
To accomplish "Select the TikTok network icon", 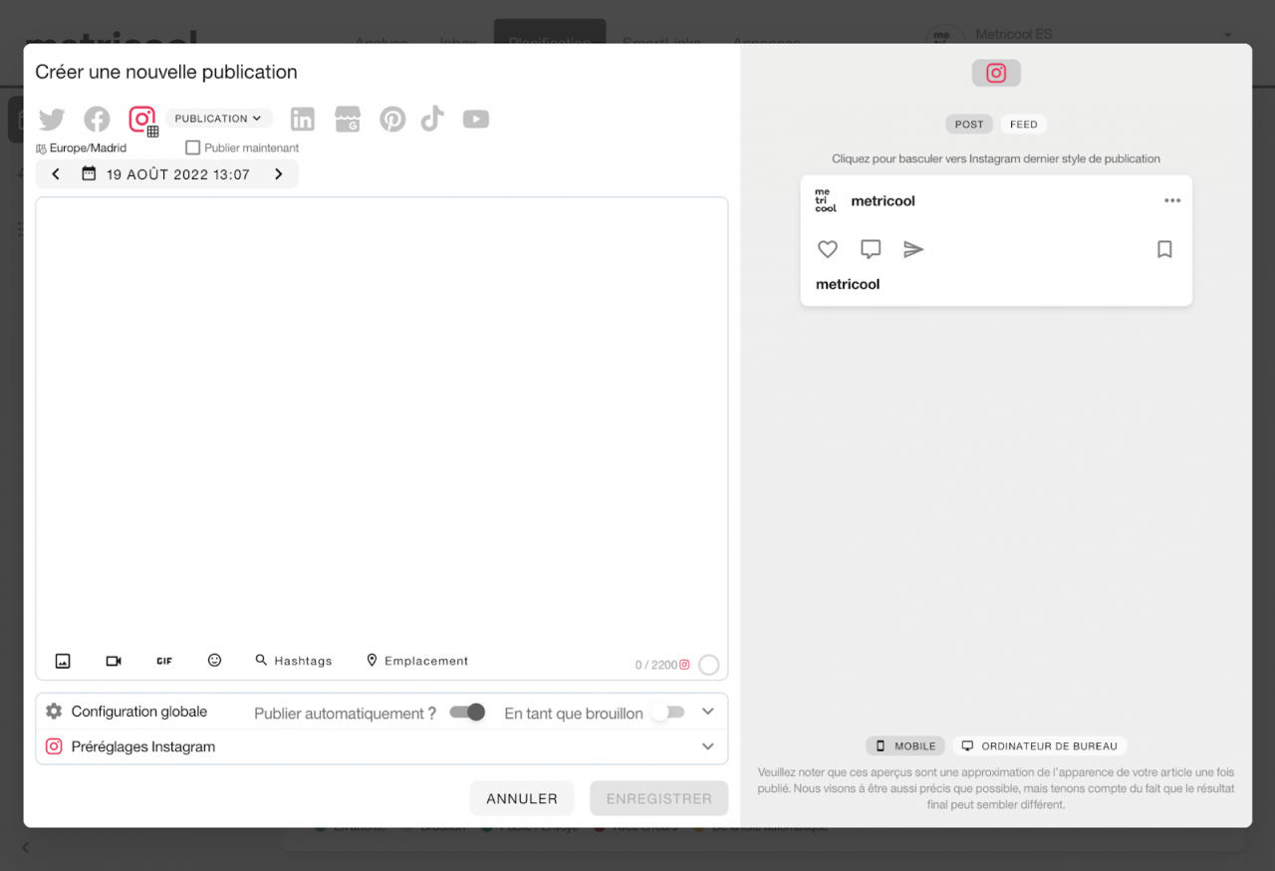I will click(432, 120).
